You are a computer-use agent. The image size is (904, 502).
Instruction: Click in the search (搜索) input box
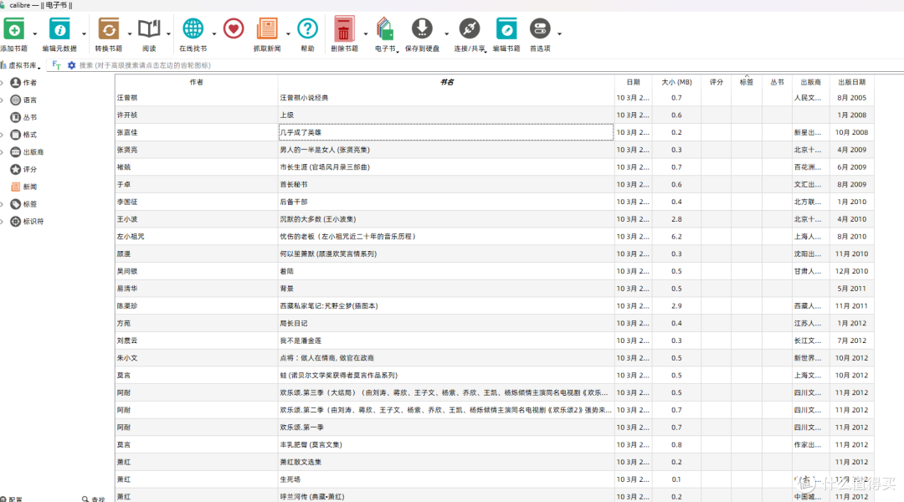(335, 65)
